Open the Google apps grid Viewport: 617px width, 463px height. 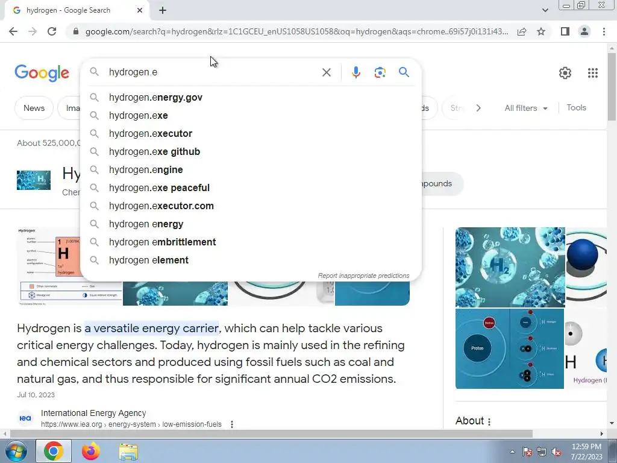tap(593, 73)
